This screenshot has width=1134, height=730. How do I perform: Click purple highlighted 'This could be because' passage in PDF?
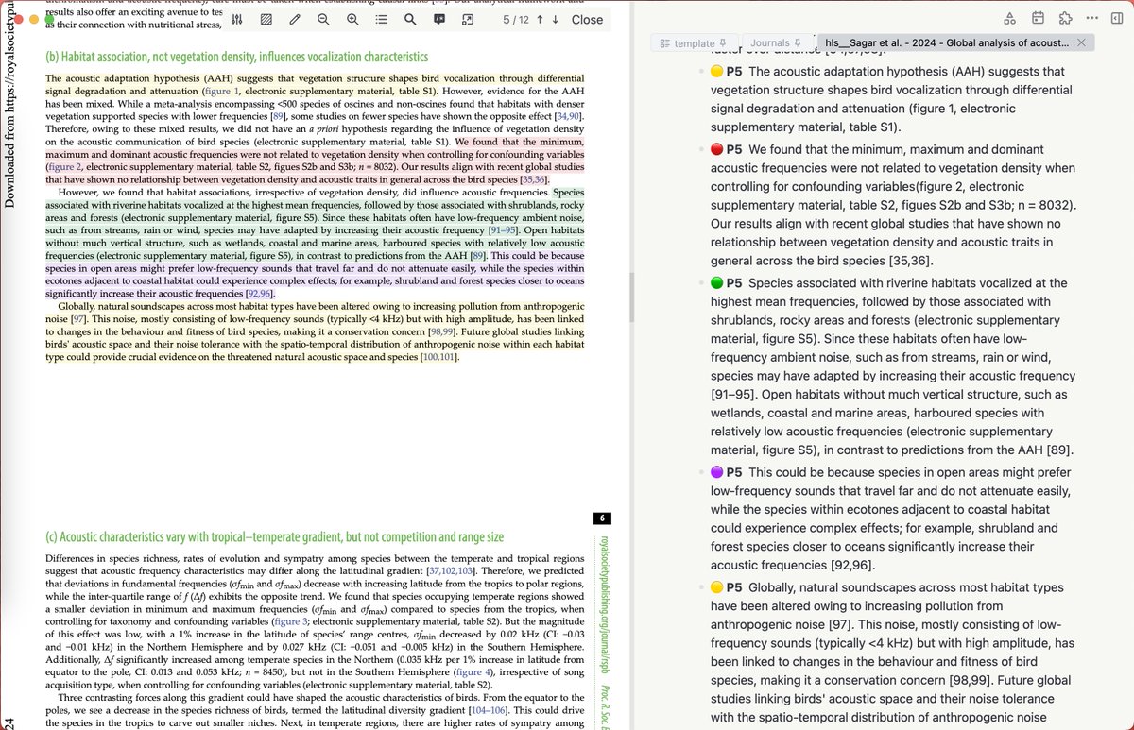pos(315,275)
